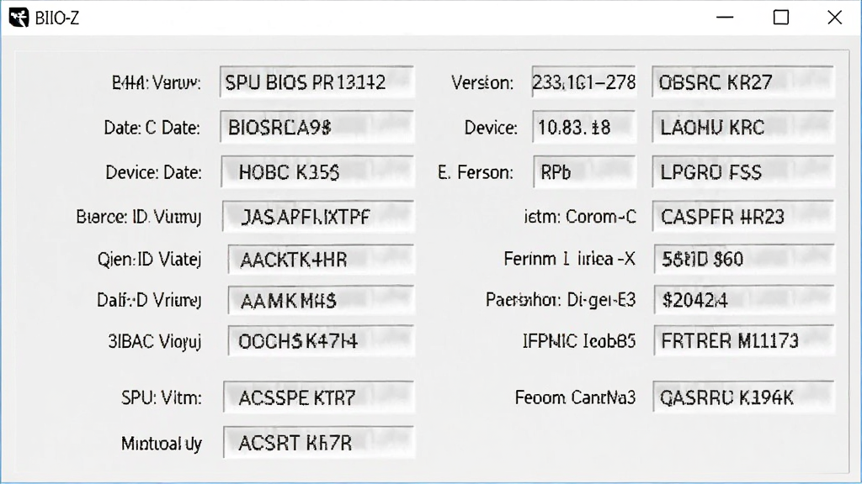862x484 pixels.
Task: Click the CASPFR HR23 field
Action: pos(743,216)
